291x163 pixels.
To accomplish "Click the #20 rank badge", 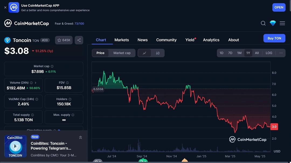I will click(x=45, y=40).
